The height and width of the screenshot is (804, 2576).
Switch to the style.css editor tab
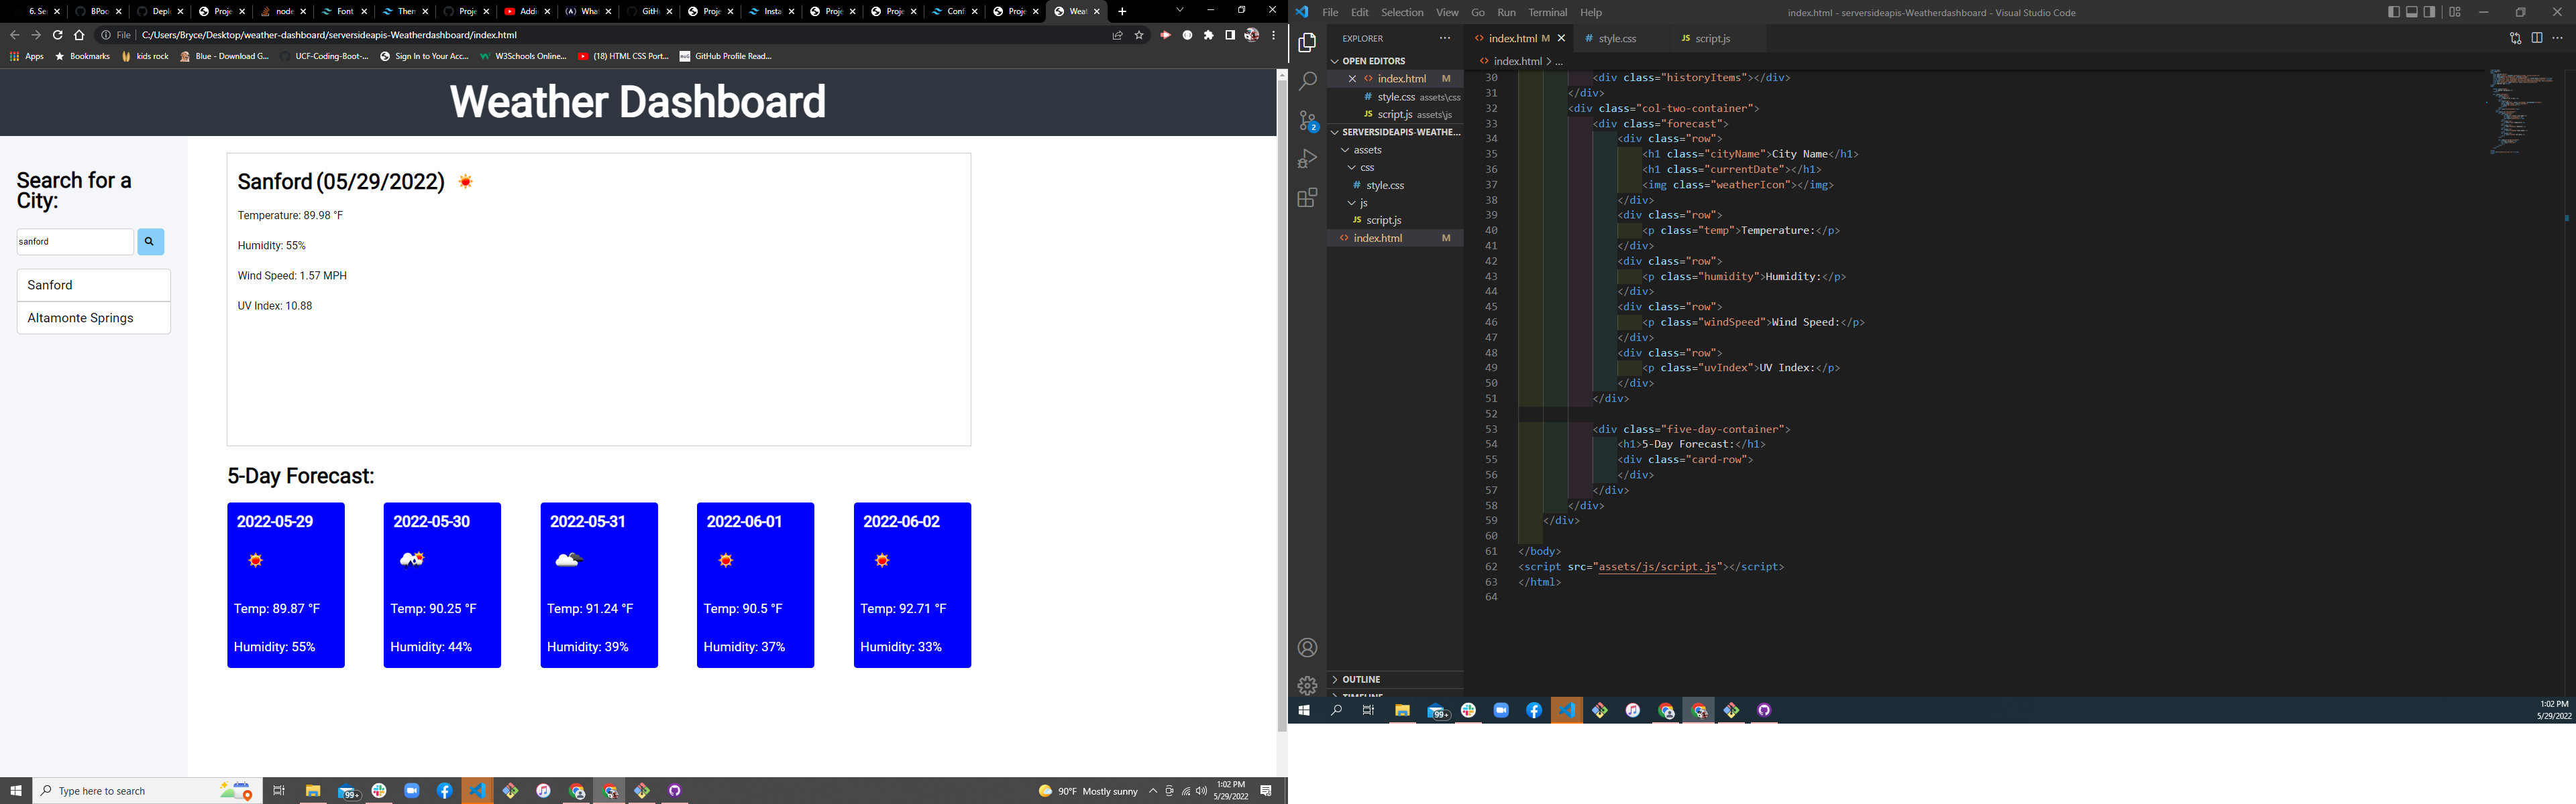point(1616,38)
